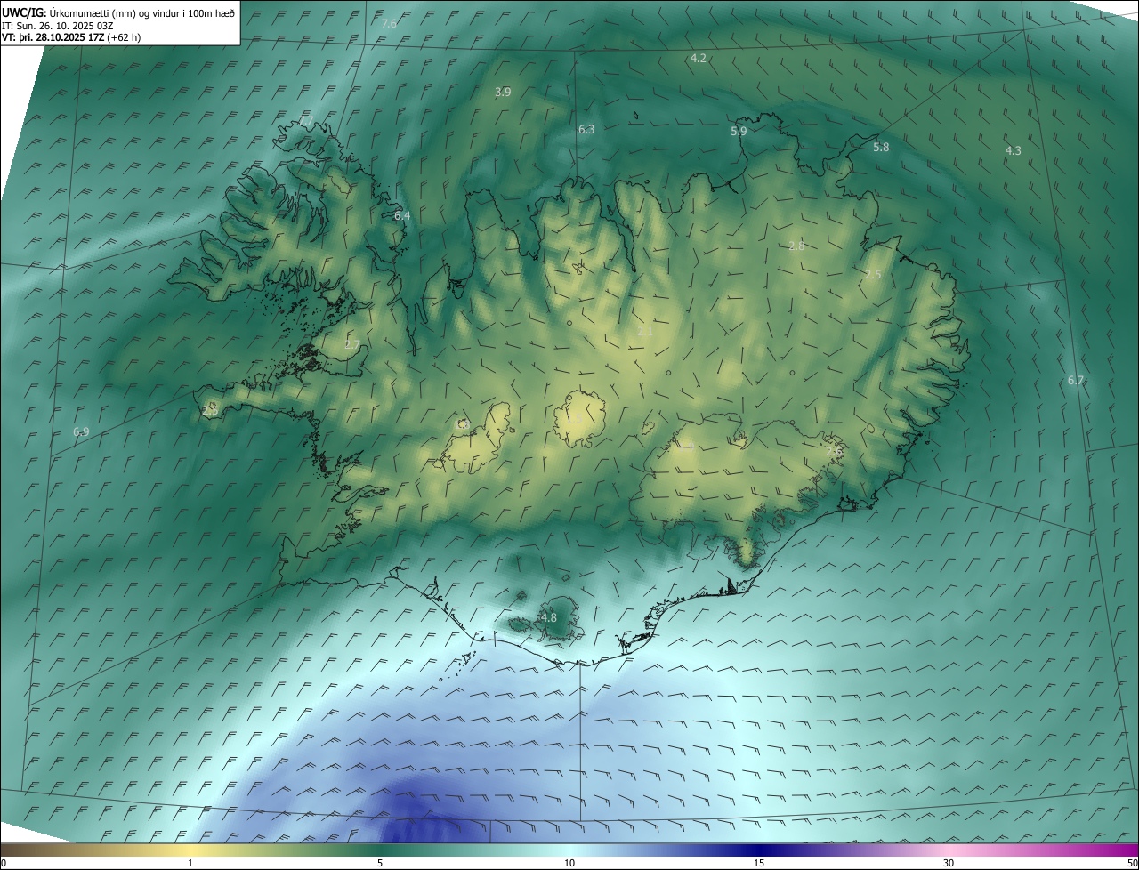Click the 30 tick on the color scale
The height and width of the screenshot is (870, 1139).
[x=949, y=863]
